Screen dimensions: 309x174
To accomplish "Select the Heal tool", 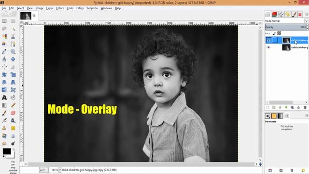I will tap(13, 128).
